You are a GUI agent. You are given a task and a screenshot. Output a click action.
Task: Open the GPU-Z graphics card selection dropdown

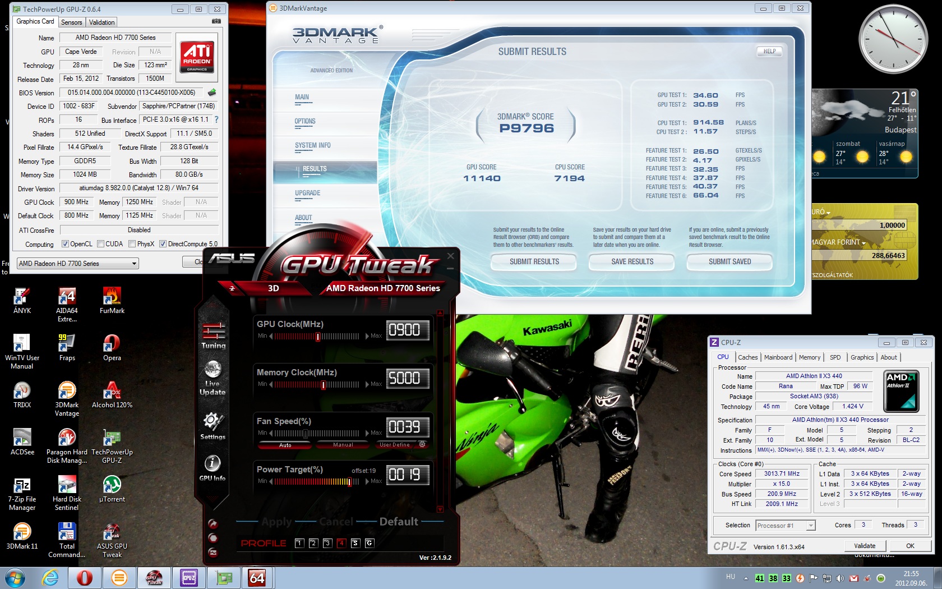coord(77,264)
